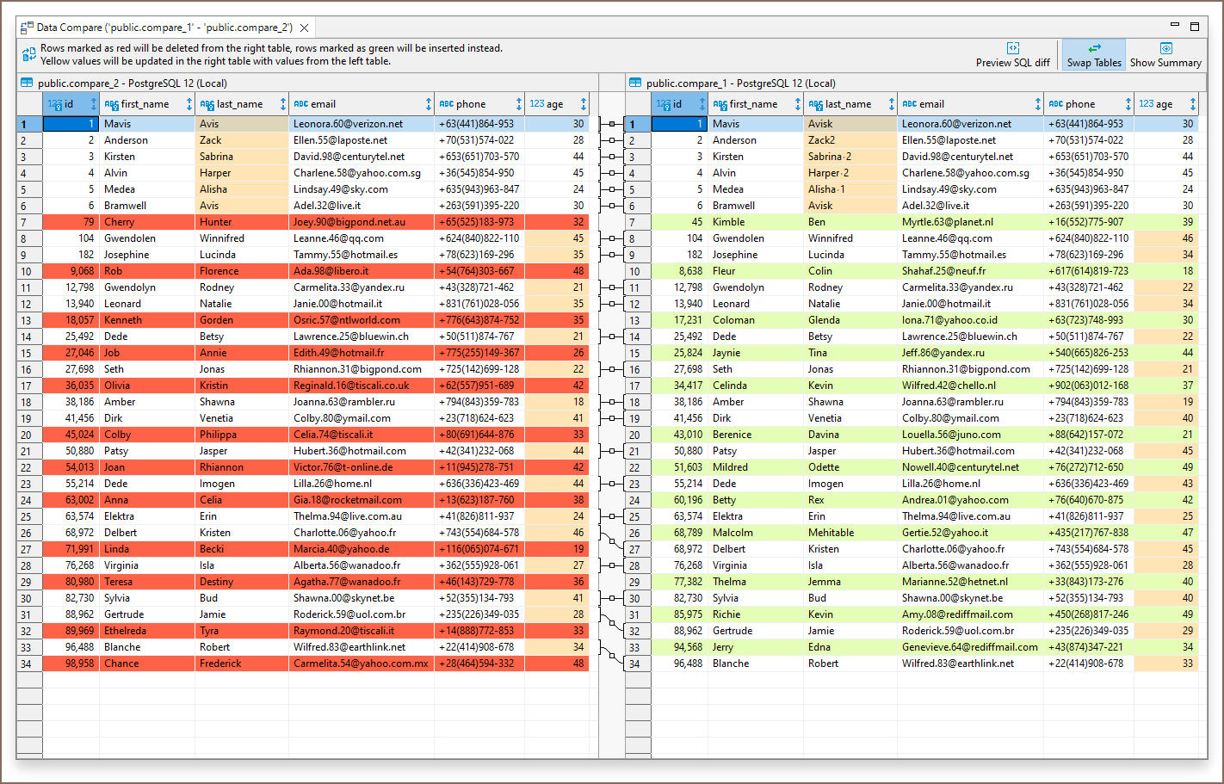Click the Preview SQL diff icon
The height and width of the screenshot is (784, 1224).
[1012, 49]
